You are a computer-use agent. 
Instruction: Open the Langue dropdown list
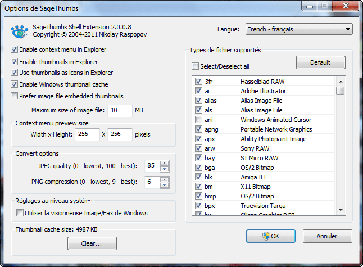point(299,29)
